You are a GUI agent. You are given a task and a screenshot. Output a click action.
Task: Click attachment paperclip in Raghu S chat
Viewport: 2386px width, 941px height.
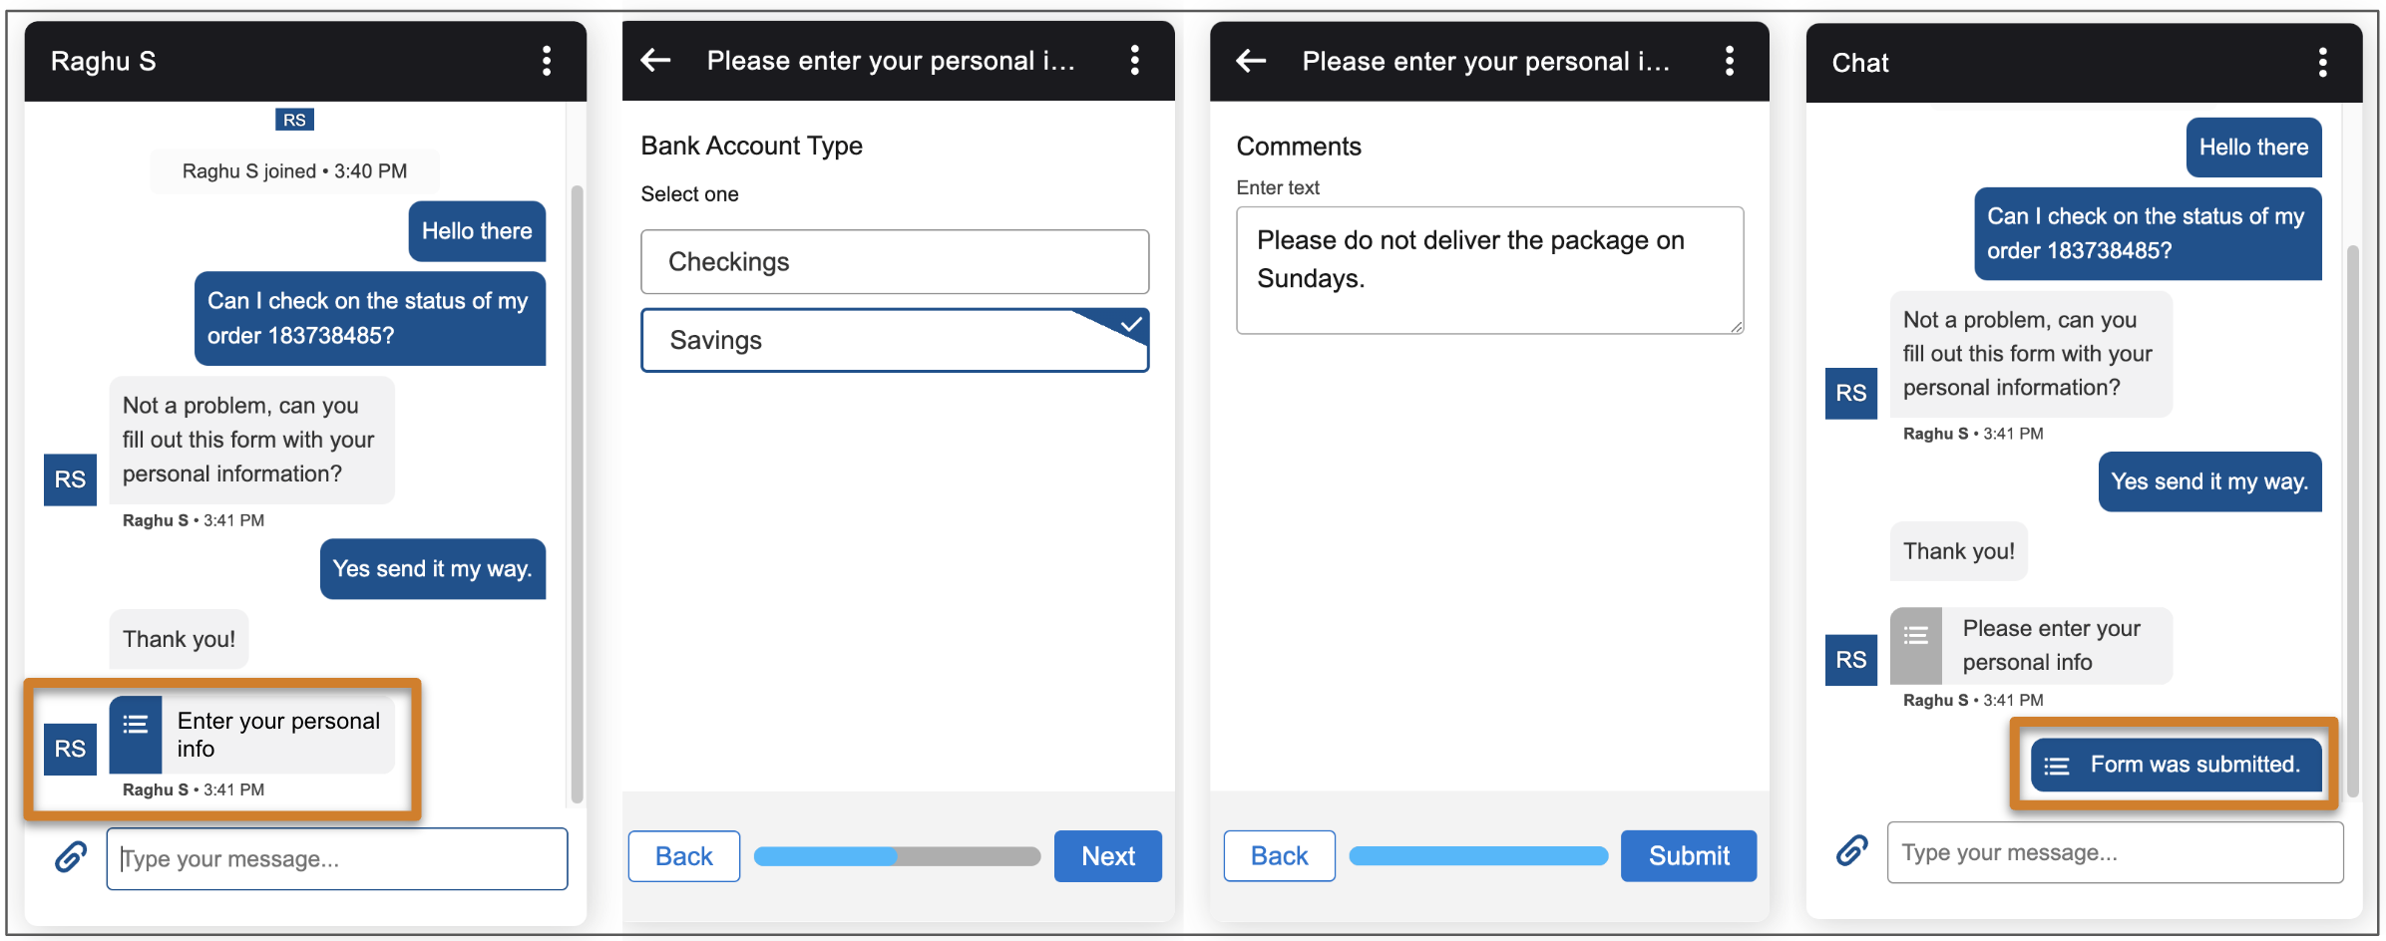pos(71,856)
